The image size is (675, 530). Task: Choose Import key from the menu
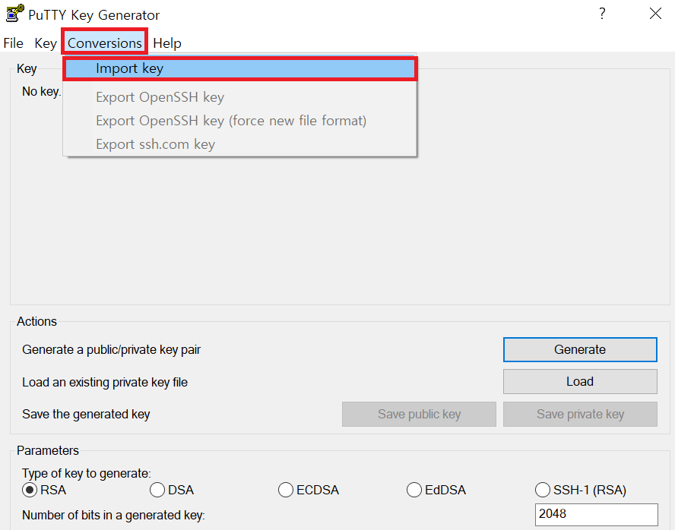[x=239, y=68]
